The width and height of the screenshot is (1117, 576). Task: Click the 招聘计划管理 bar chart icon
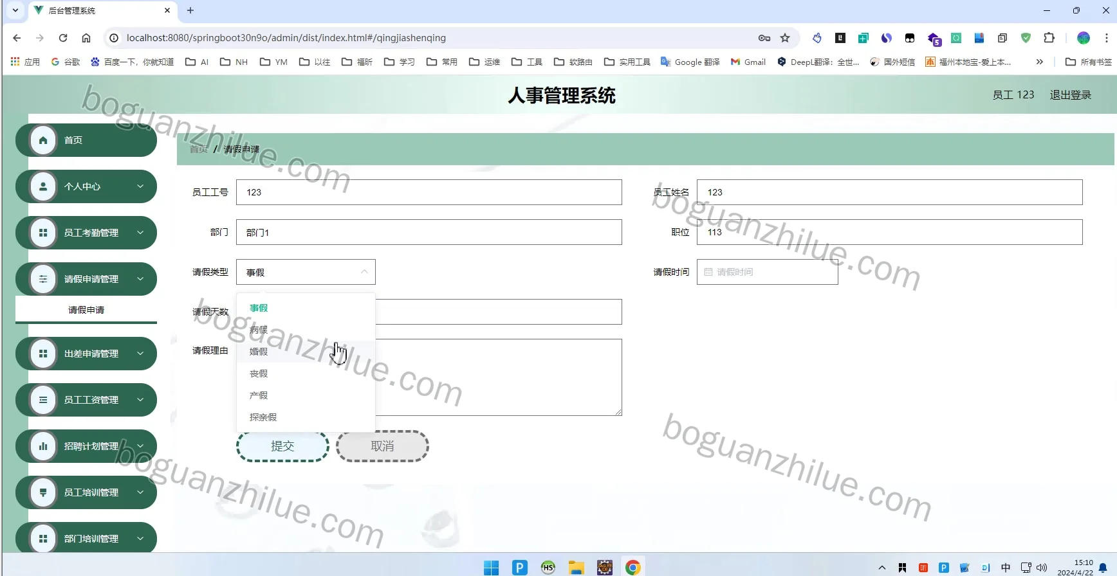(43, 446)
